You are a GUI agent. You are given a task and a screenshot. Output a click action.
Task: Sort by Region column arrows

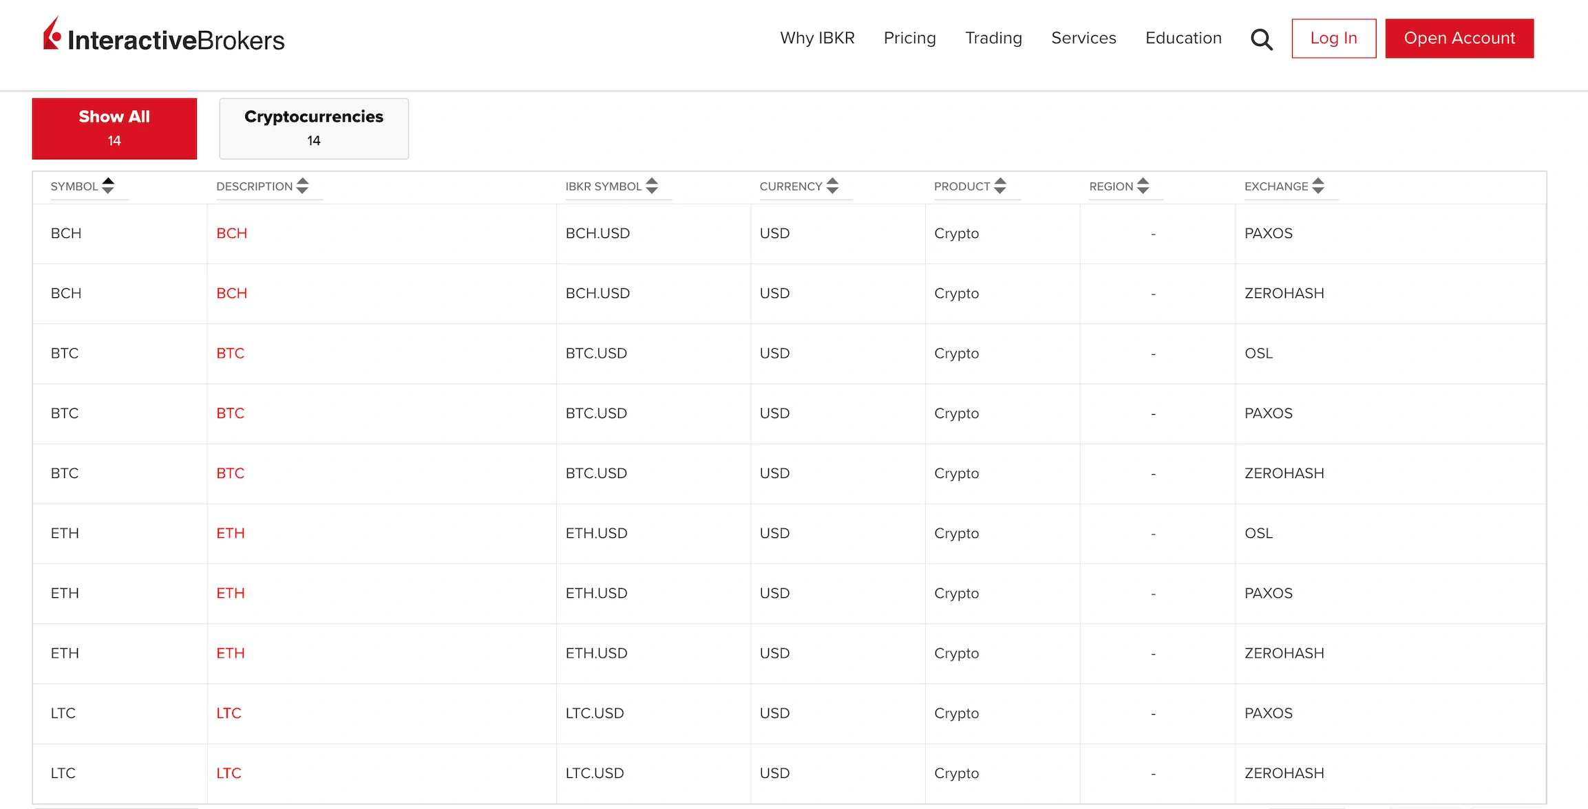(x=1143, y=186)
